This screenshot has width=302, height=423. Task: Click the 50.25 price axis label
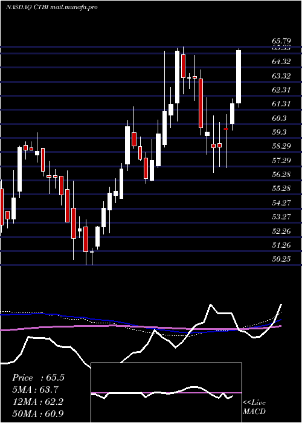281,259
